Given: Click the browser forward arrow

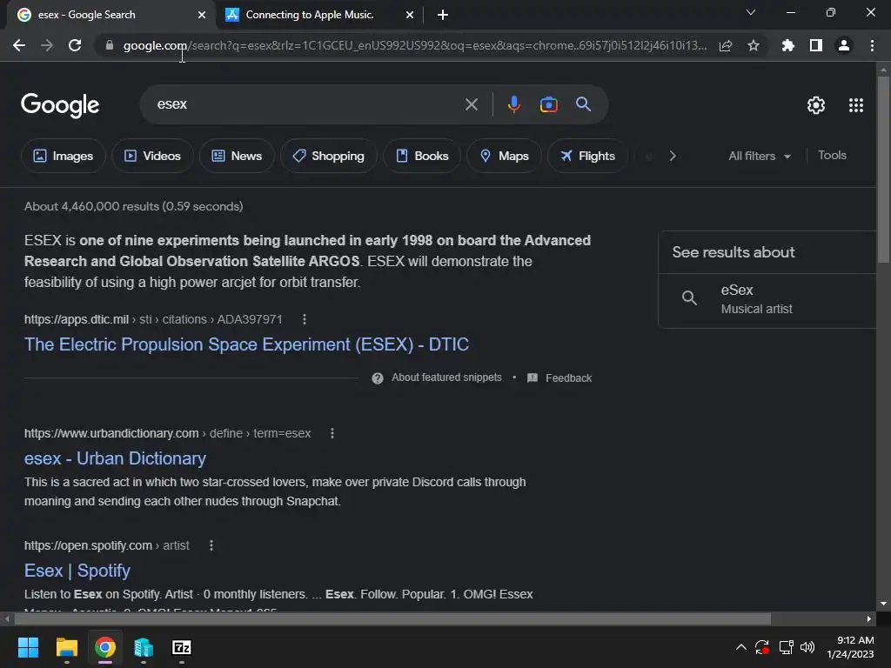Looking at the screenshot, I should [47, 45].
